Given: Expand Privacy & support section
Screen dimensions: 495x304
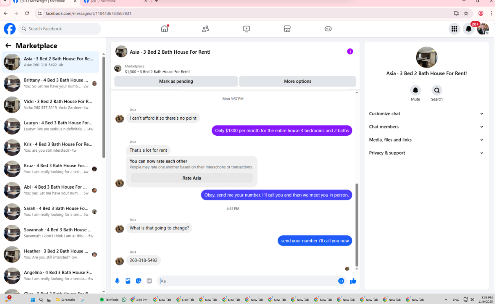Looking at the screenshot, I should [426, 153].
